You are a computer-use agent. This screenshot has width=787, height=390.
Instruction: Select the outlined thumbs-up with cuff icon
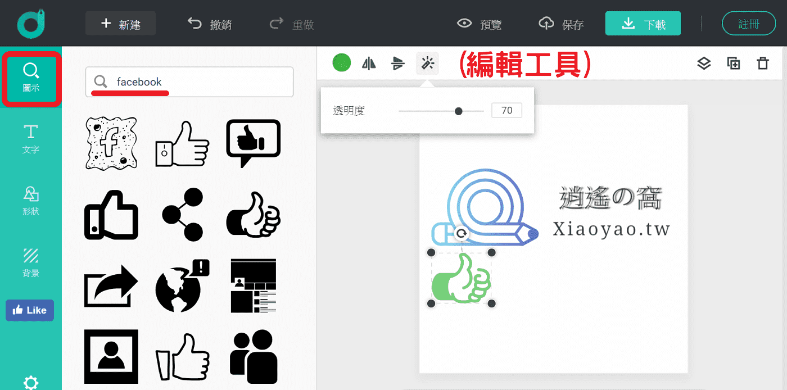pyautogui.click(x=182, y=144)
